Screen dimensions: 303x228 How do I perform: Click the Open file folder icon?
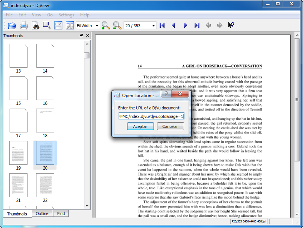[x=12, y=26]
